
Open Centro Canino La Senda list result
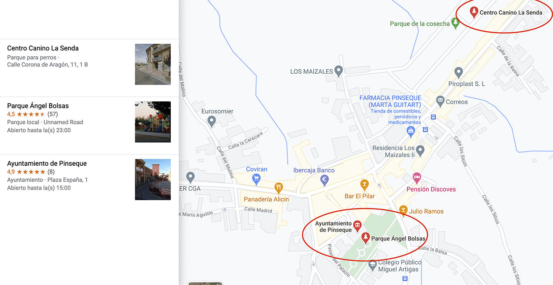click(89, 68)
